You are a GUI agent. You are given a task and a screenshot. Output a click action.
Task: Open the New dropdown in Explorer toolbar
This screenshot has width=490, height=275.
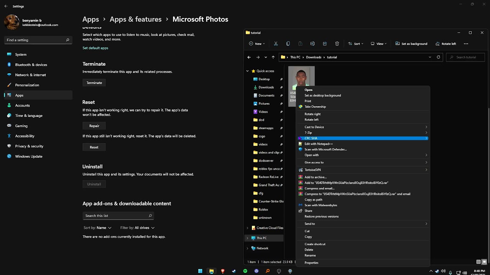[x=257, y=44]
